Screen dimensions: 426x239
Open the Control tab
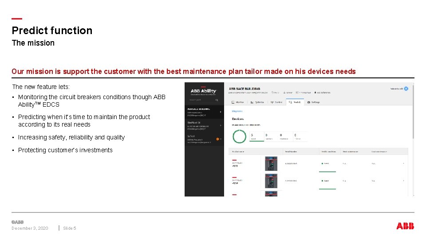[276, 102]
